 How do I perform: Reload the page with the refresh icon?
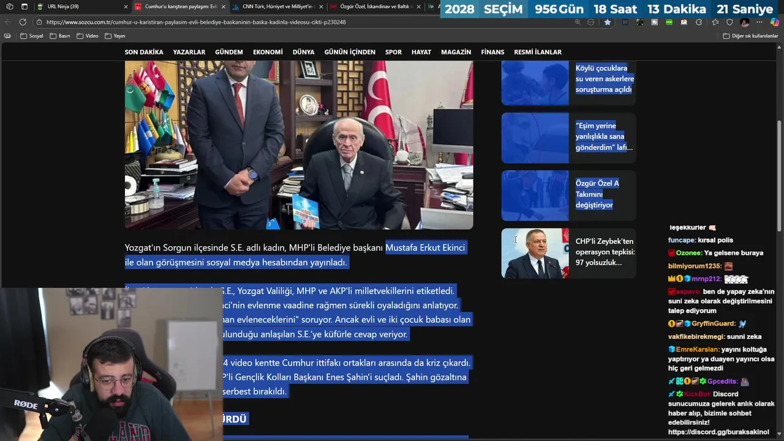coord(23,22)
